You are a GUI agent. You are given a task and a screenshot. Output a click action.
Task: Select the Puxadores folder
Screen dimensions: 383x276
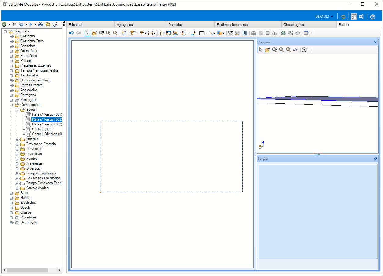pos(28,217)
